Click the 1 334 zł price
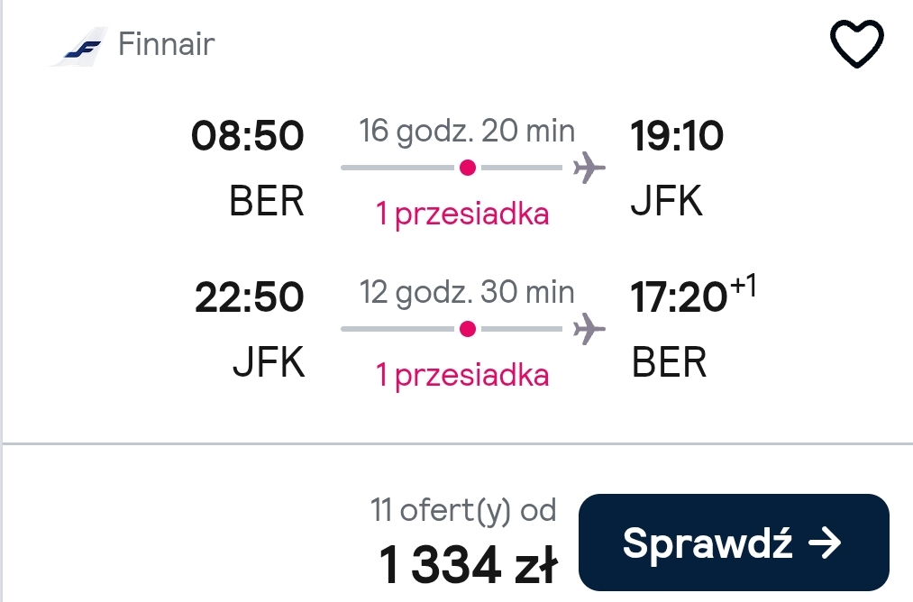The width and height of the screenshot is (913, 602). 468,564
